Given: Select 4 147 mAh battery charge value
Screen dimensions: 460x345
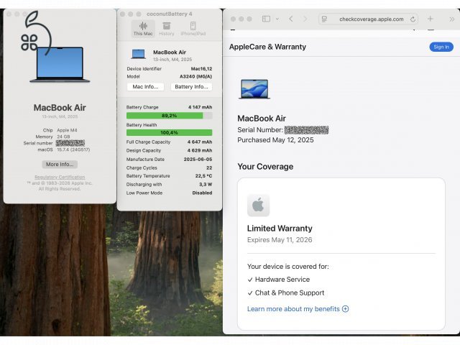Looking at the screenshot, I should tap(200, 107).
